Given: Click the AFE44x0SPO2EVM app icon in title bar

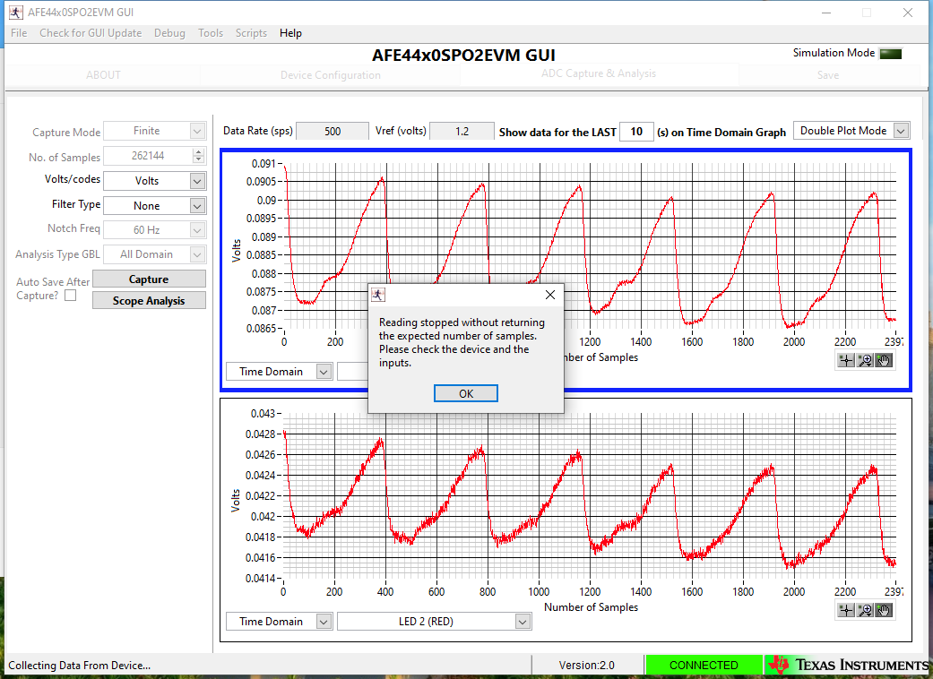Looking at the screenshot, I should (x=15, y=12).
